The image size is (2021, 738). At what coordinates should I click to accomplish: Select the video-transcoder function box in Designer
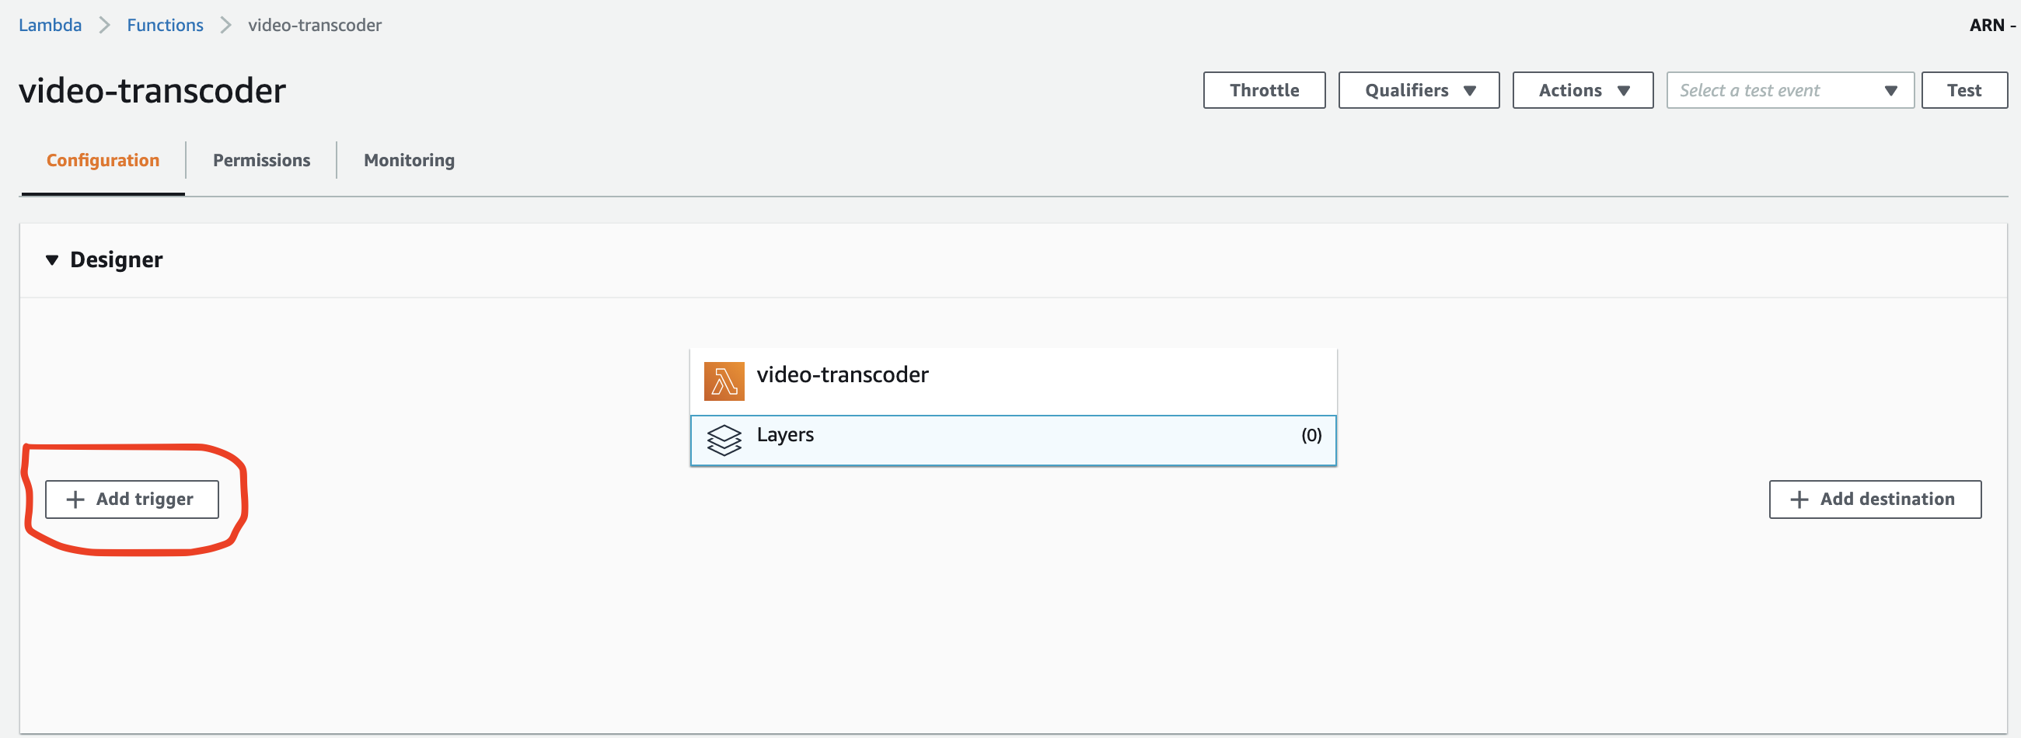click(x=1013, y=381)
